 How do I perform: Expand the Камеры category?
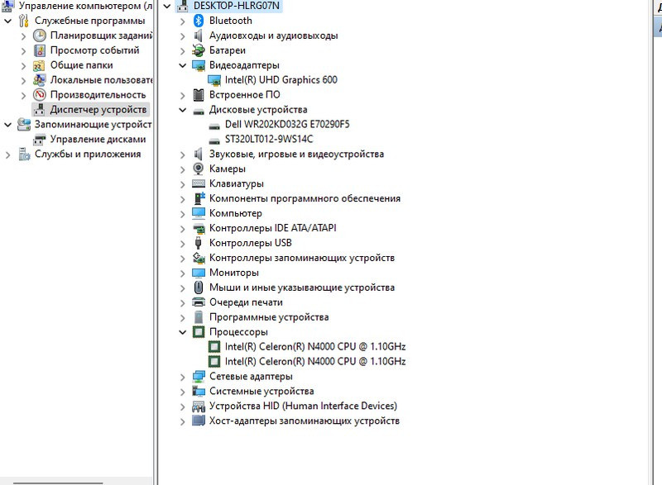pyautogui.click(x=182, y=169)
